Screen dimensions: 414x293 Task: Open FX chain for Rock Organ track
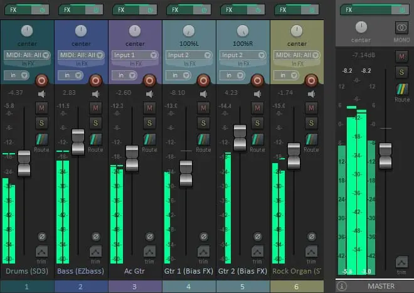pyautogui.click(x=287, y=10)
